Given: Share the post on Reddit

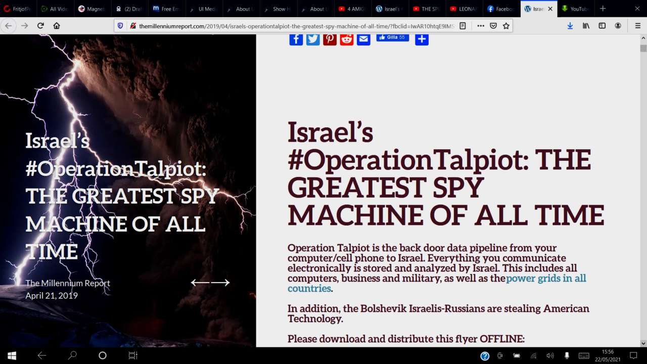Looking at the screenshot, I should (346, 39).
